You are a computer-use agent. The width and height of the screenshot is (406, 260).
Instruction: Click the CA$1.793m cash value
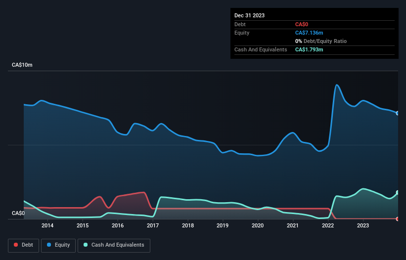(309, 49)
